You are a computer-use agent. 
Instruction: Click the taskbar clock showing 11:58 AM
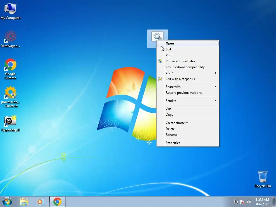262,202
